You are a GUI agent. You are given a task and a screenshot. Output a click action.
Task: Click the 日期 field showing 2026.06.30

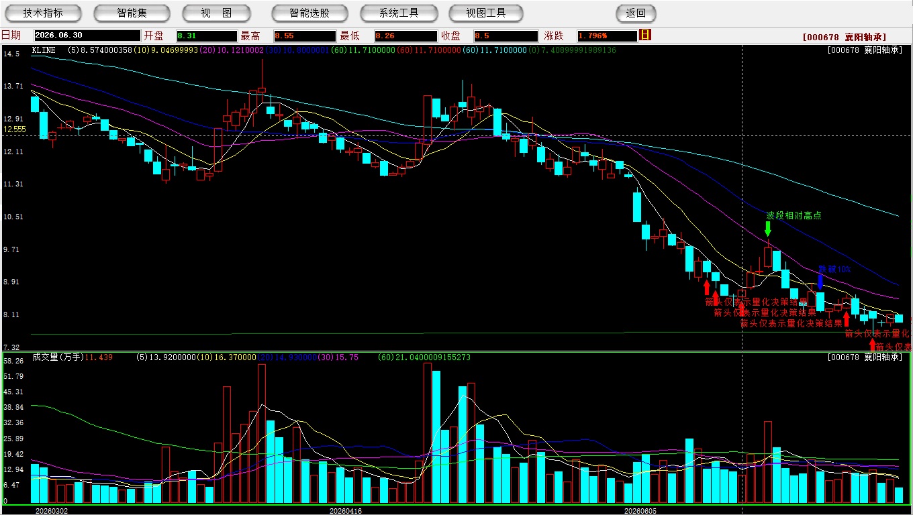tap(87, 36)
